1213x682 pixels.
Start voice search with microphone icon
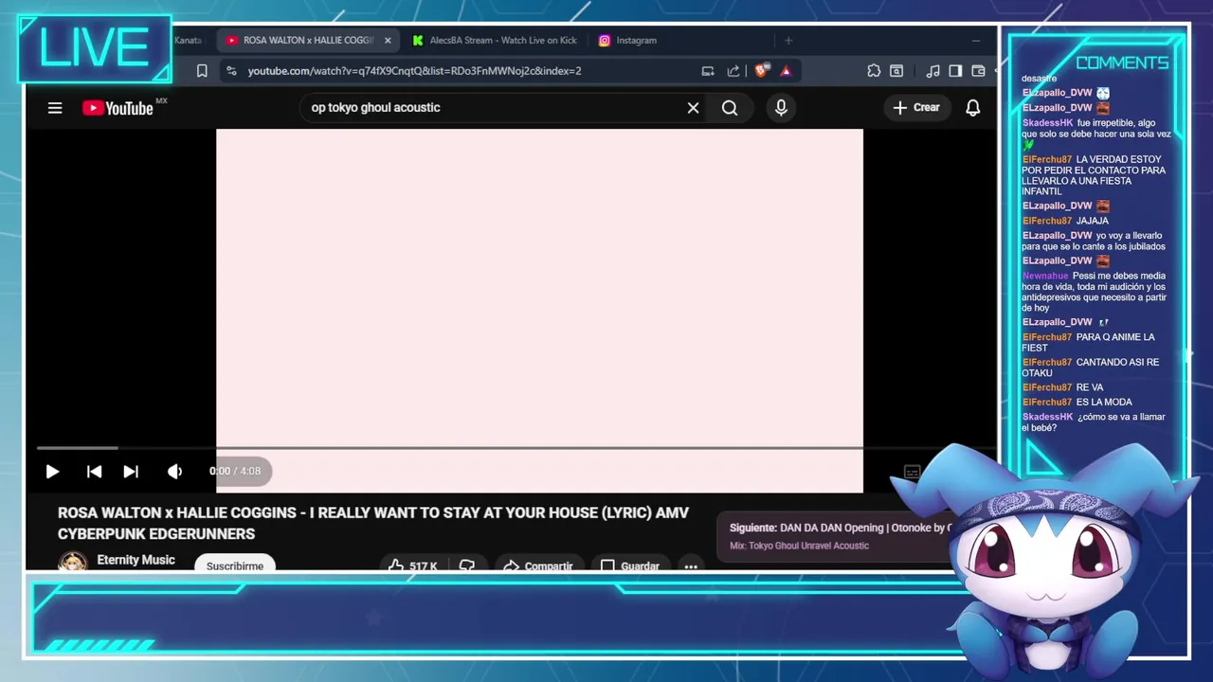pos(781,108)
